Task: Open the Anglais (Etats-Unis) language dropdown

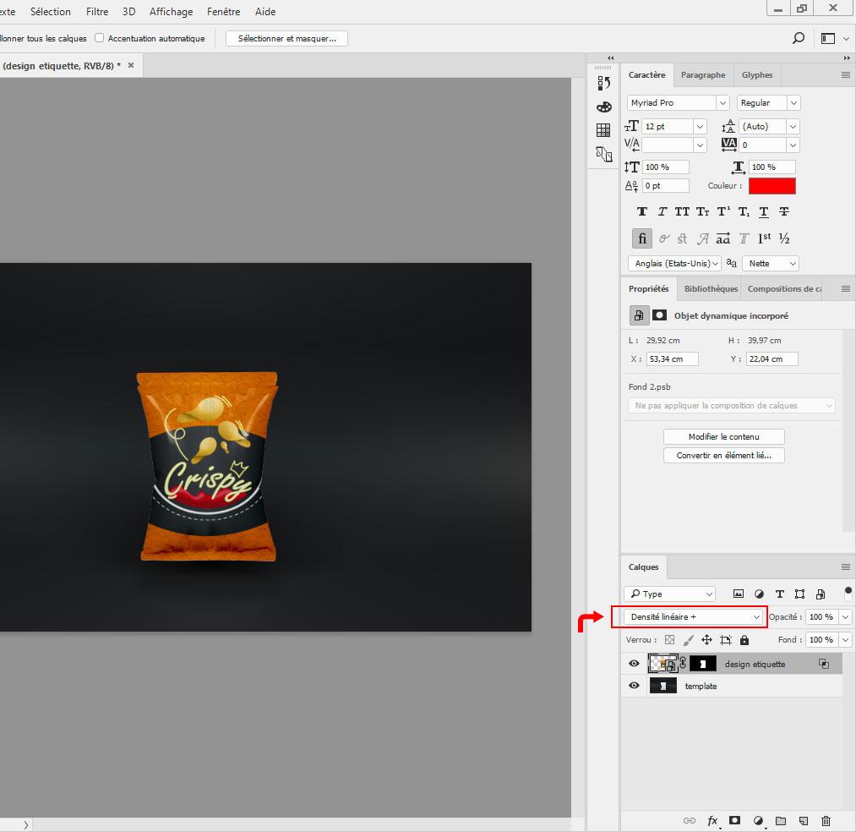Action: click(x=674, y=263)
